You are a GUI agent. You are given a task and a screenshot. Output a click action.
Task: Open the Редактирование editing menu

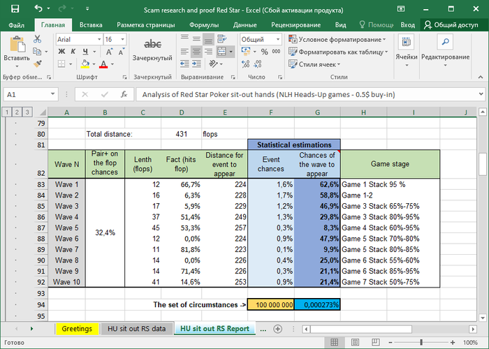click(446, 52)
